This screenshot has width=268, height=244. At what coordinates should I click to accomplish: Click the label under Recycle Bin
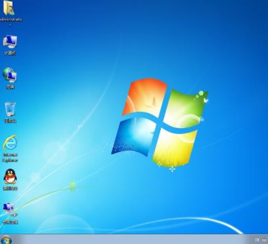(x=11, y=121)
